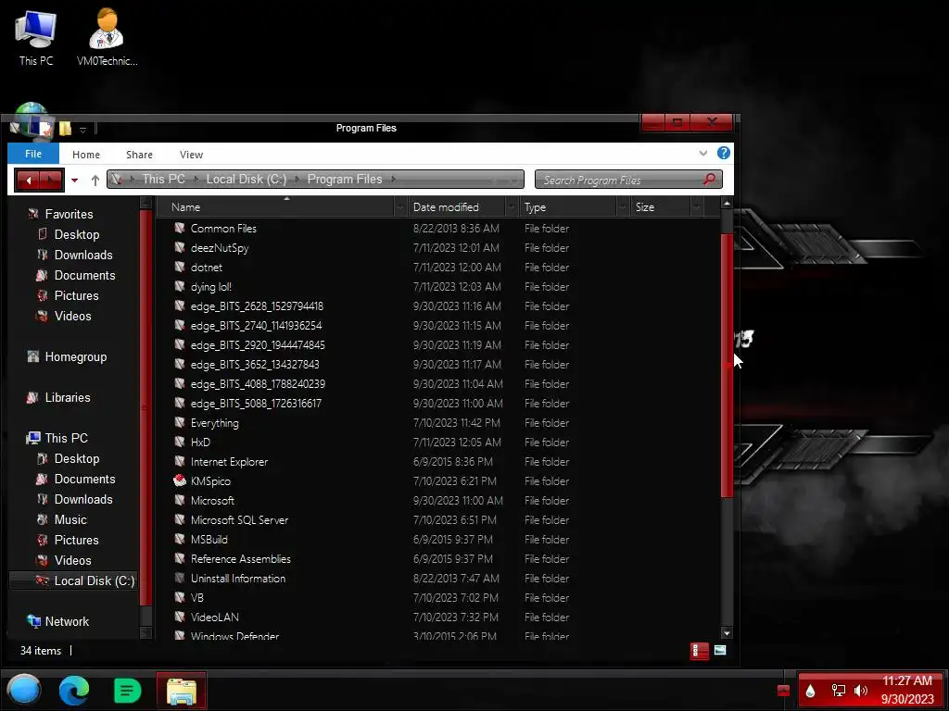Select Favorites in navigation pane
The image size is (949, 711).
(69, 214)
